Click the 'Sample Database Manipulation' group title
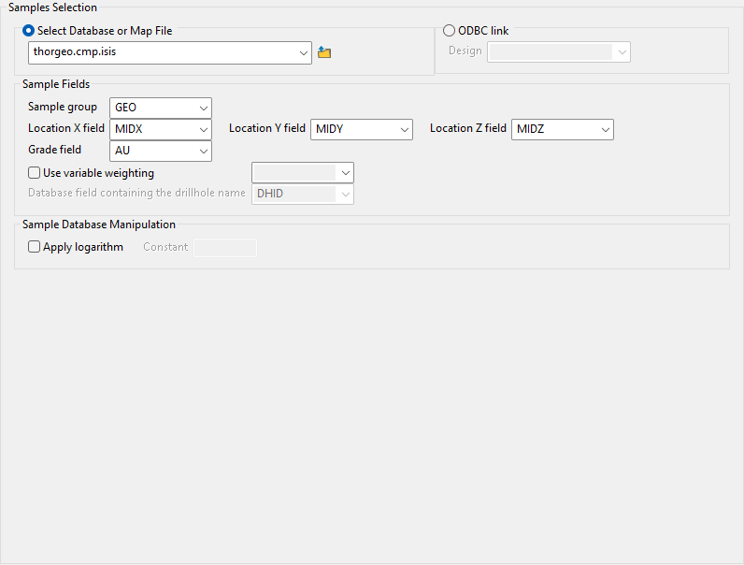 click(99, 225)
